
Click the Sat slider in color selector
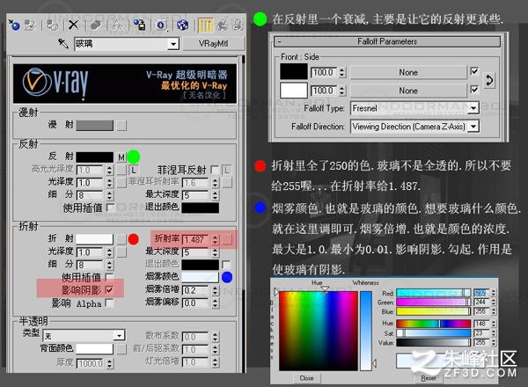pos(433,333)
